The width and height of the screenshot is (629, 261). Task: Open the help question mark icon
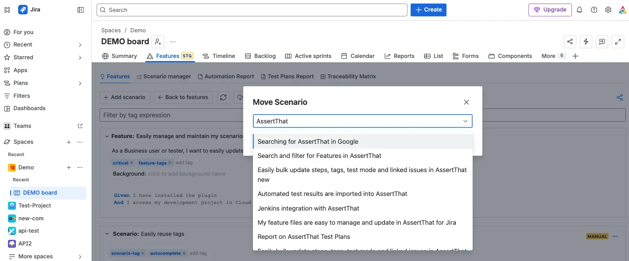594,10
